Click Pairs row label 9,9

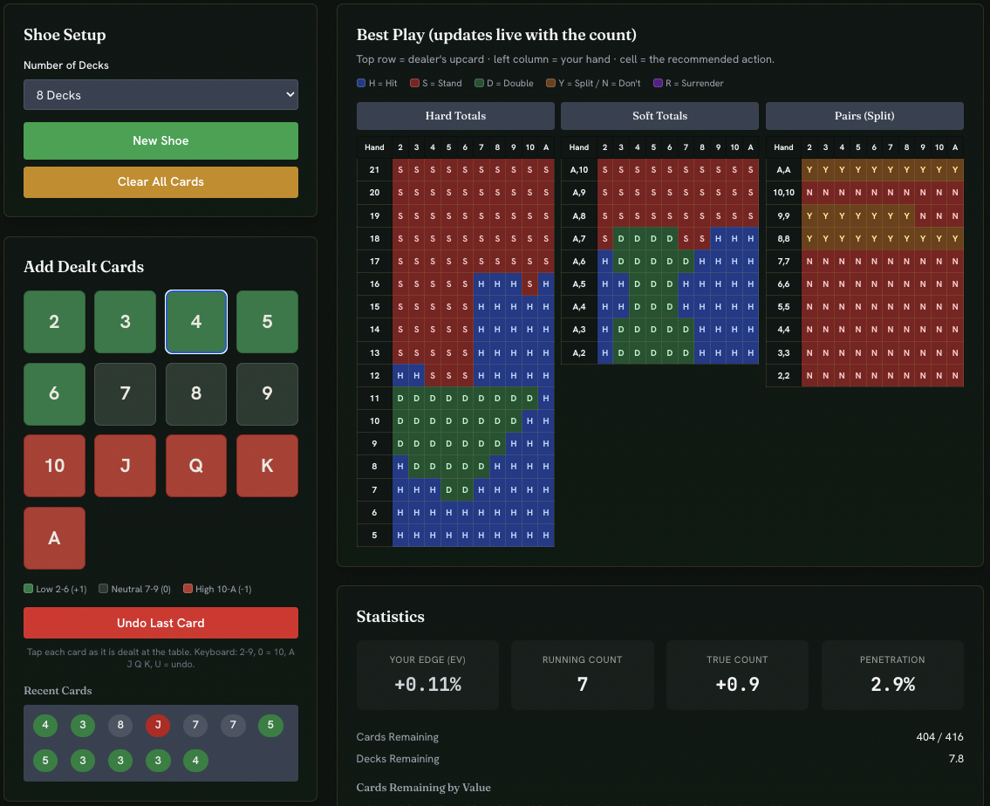pos(783,215)
